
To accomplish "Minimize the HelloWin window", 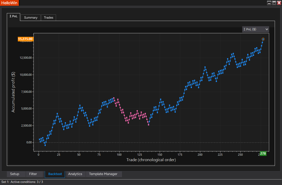I will (x=269, y=3).
